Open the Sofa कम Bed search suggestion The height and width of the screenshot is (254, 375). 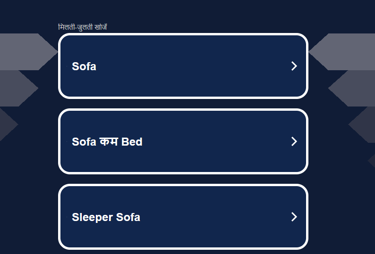107,142
